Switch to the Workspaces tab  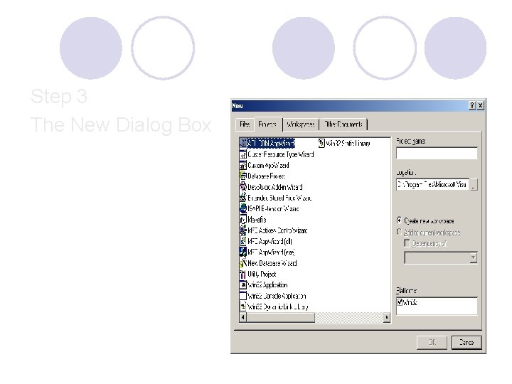pos(301,124)
